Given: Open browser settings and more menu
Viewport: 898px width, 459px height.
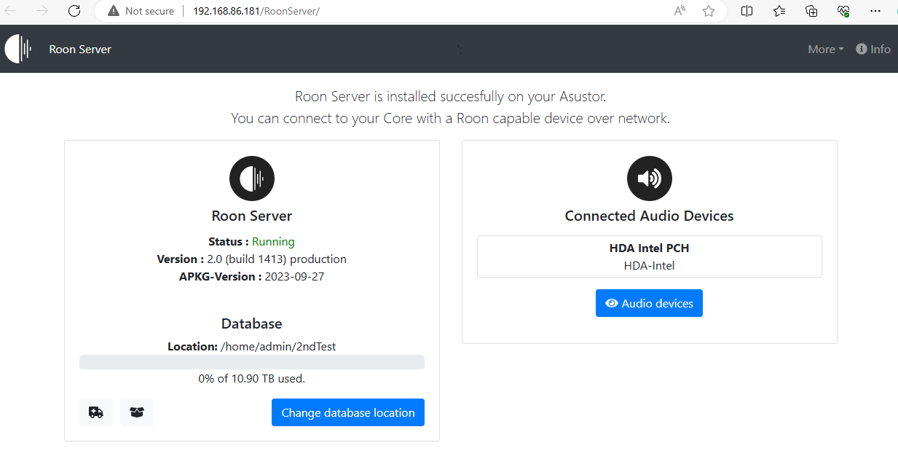Looking at the screenshot, I should click(x=875, y=11).
